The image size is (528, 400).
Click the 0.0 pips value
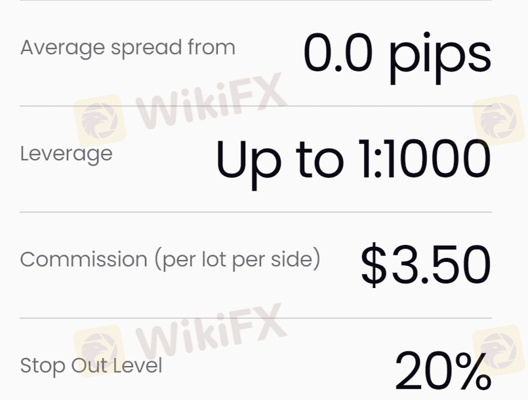pyautogui.click(x=397, y=58)
